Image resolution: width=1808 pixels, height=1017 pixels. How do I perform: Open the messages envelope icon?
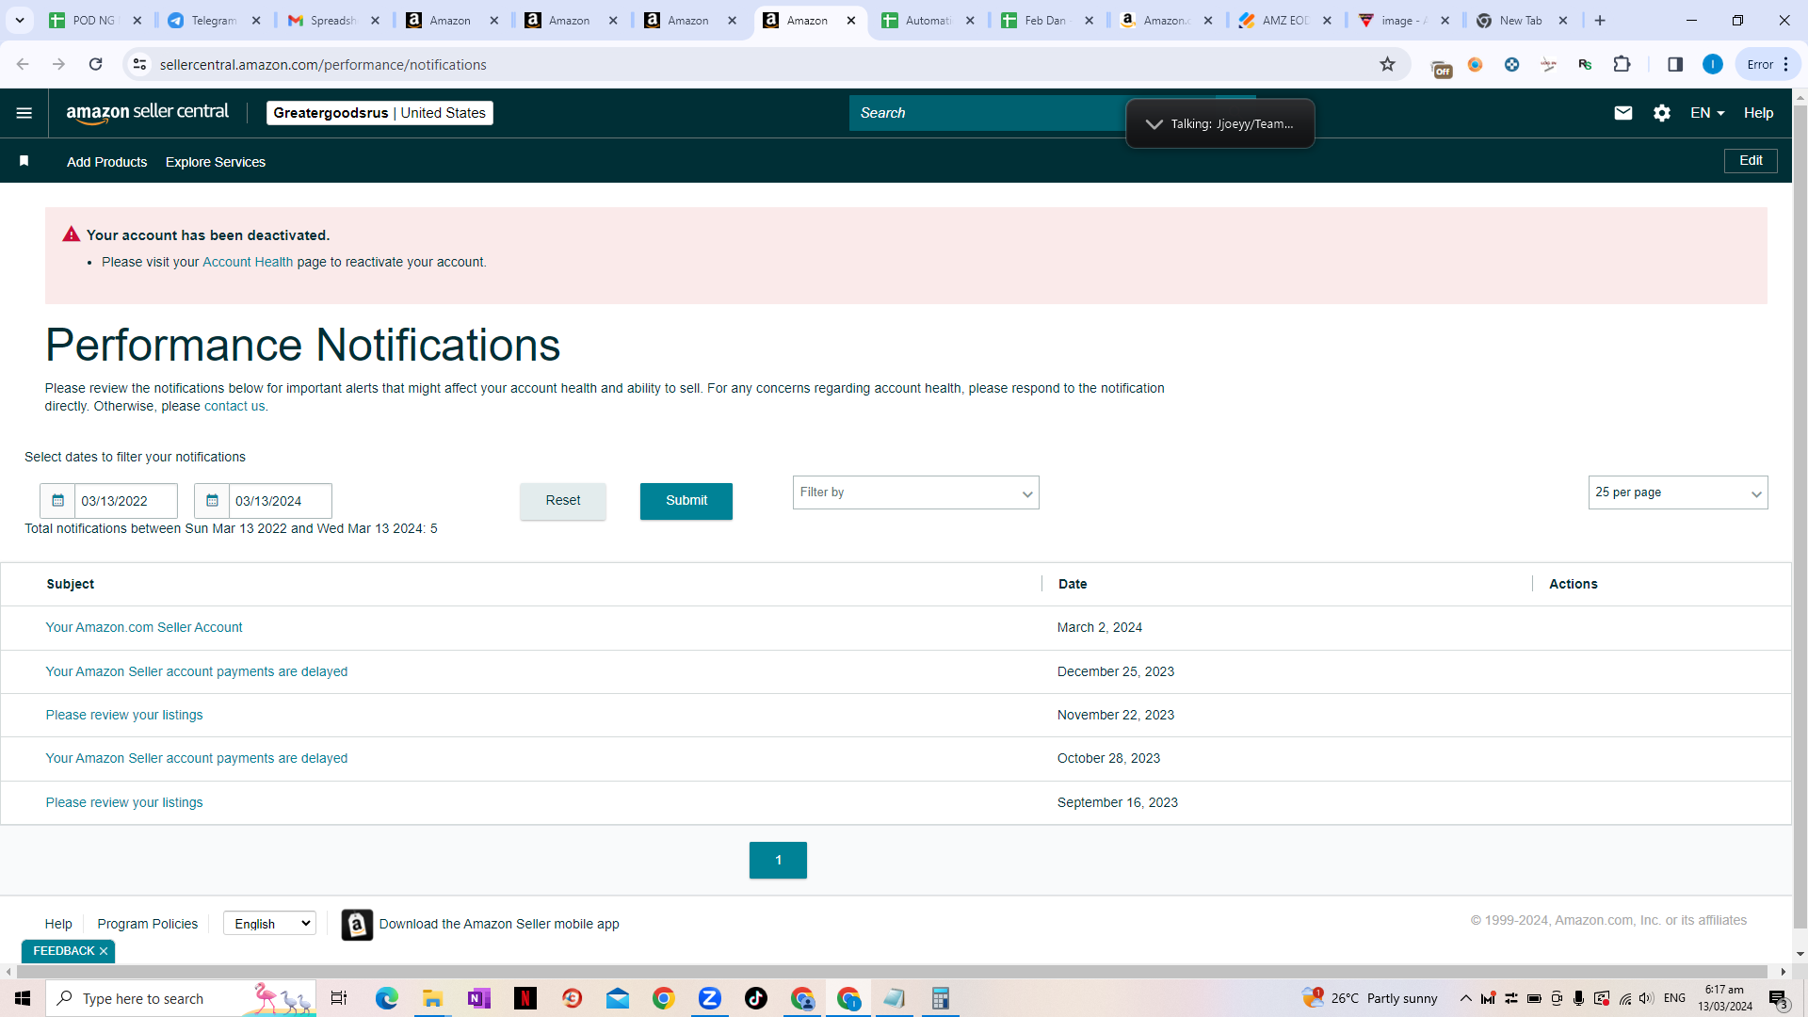[x=1623, y=113]
